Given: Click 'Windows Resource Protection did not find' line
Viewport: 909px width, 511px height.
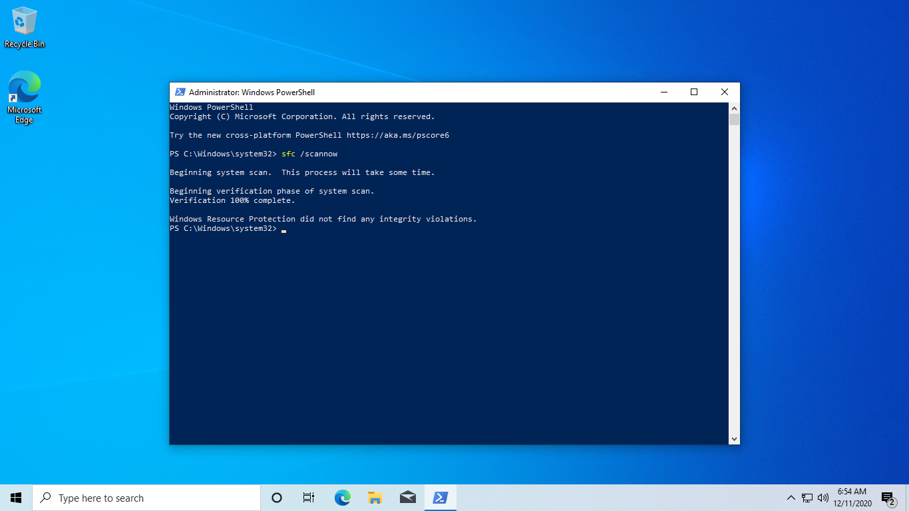Looking at the screenshot, I should [x=323, y=219].
